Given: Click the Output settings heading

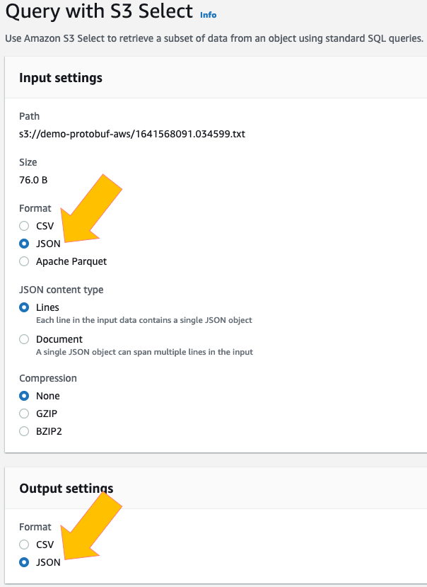Looking at the screenshot, I should pyautogui.click(x=66, y=489).
